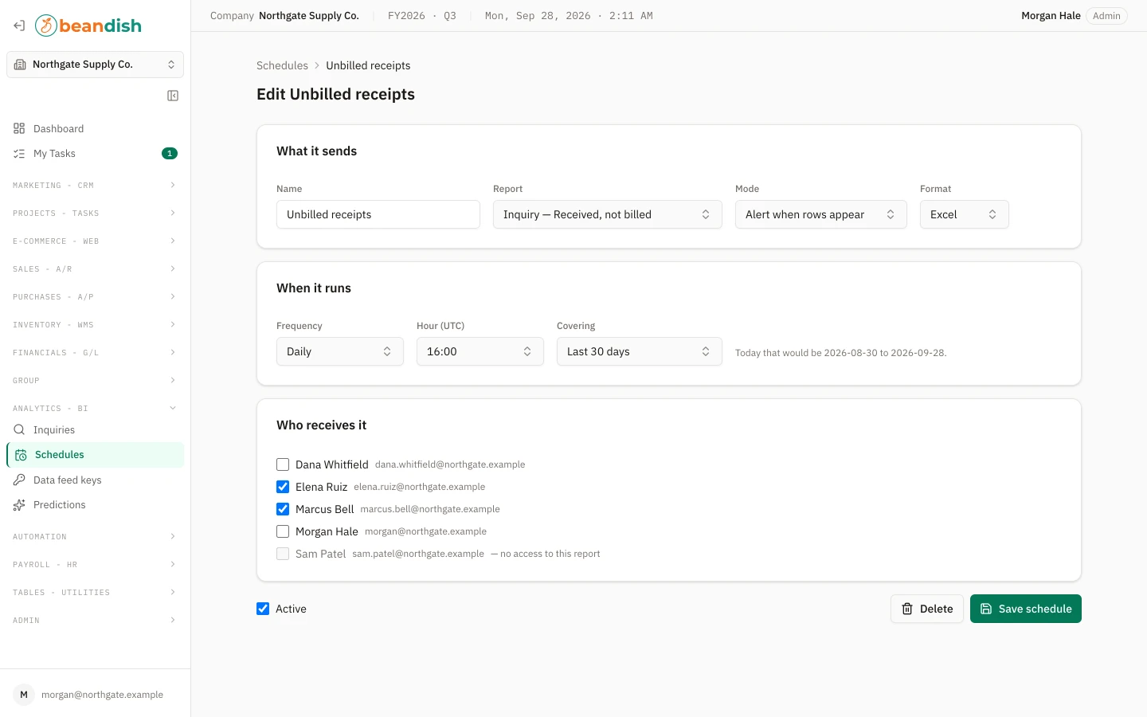Click the Admin role badge
Screen dimensions: 1147x717
pyautogui.click(x=1106, y=16)
